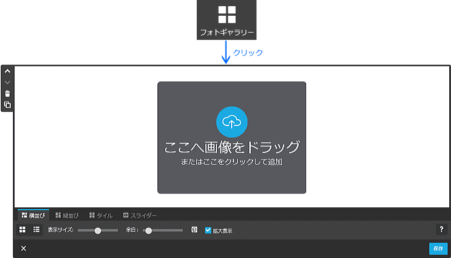Switch to タイル tab
451x258 pixels.
101,215
